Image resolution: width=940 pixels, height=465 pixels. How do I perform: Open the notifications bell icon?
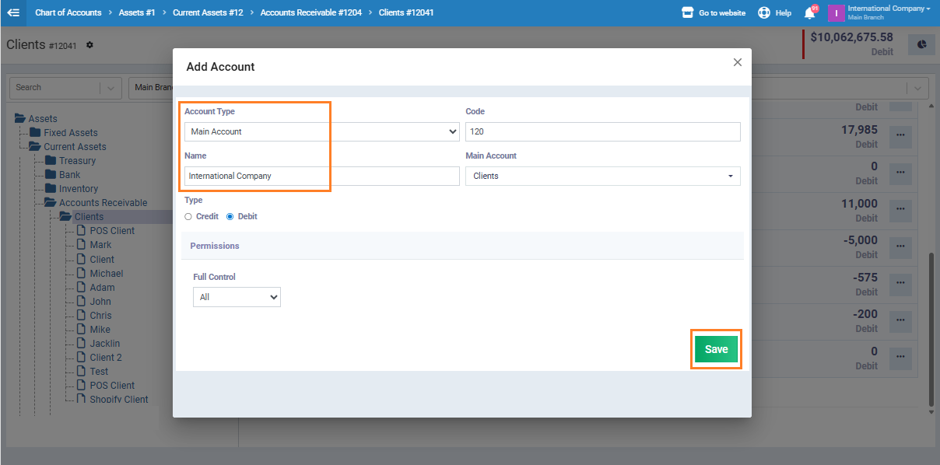tap(809, 13)
